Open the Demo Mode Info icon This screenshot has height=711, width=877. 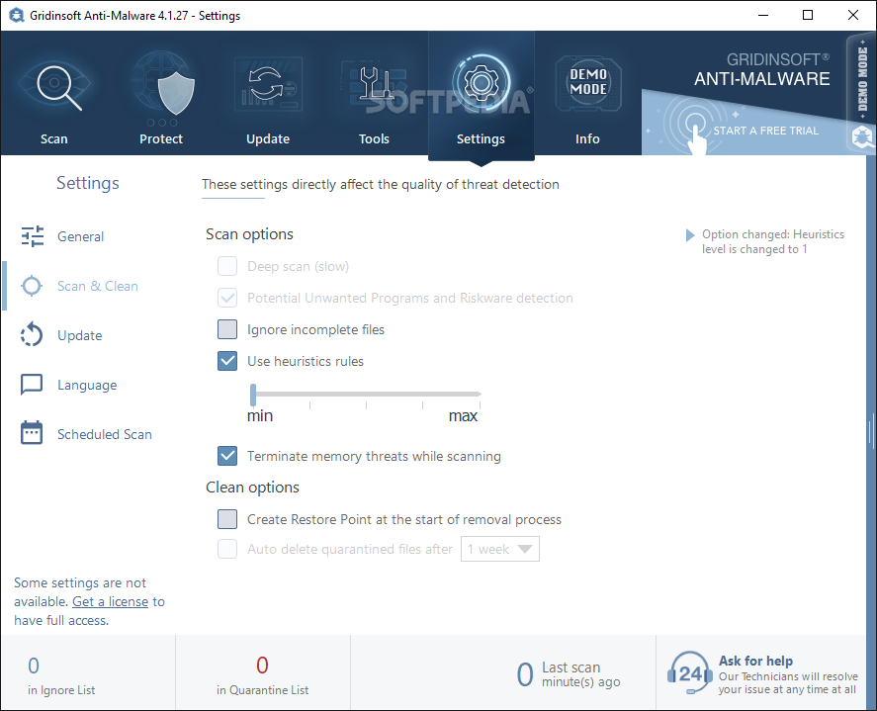click(x=588, y=83)
